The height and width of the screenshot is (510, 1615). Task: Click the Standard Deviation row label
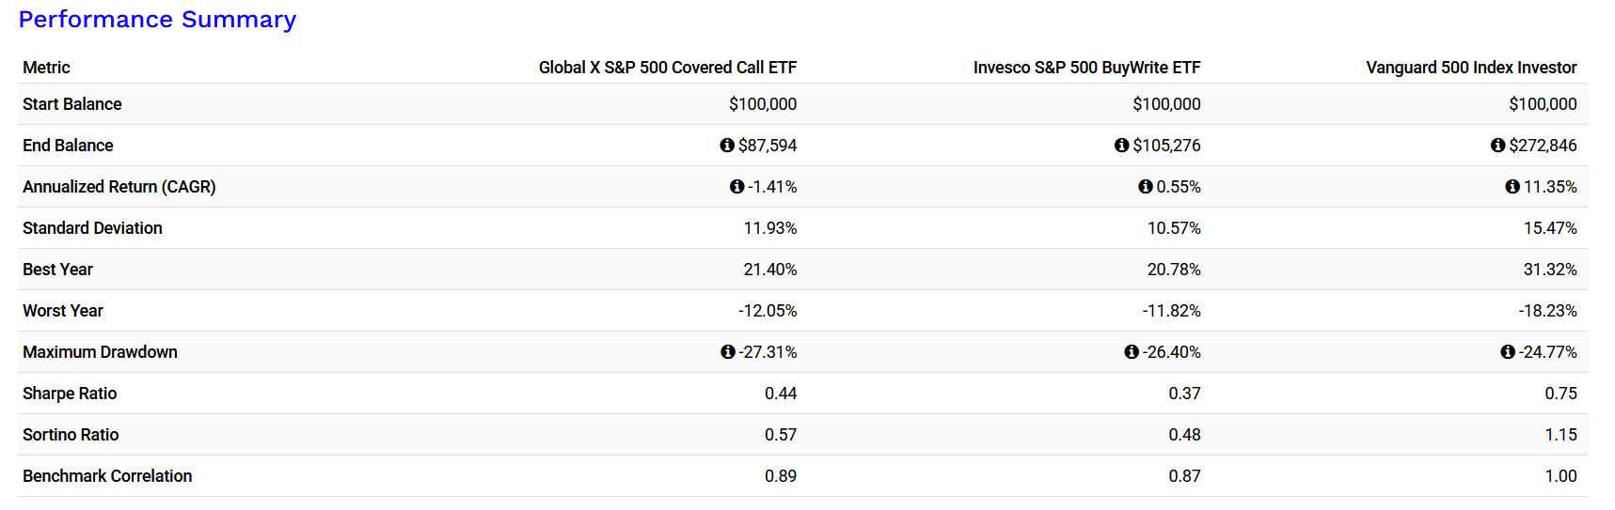pos(92,228)
